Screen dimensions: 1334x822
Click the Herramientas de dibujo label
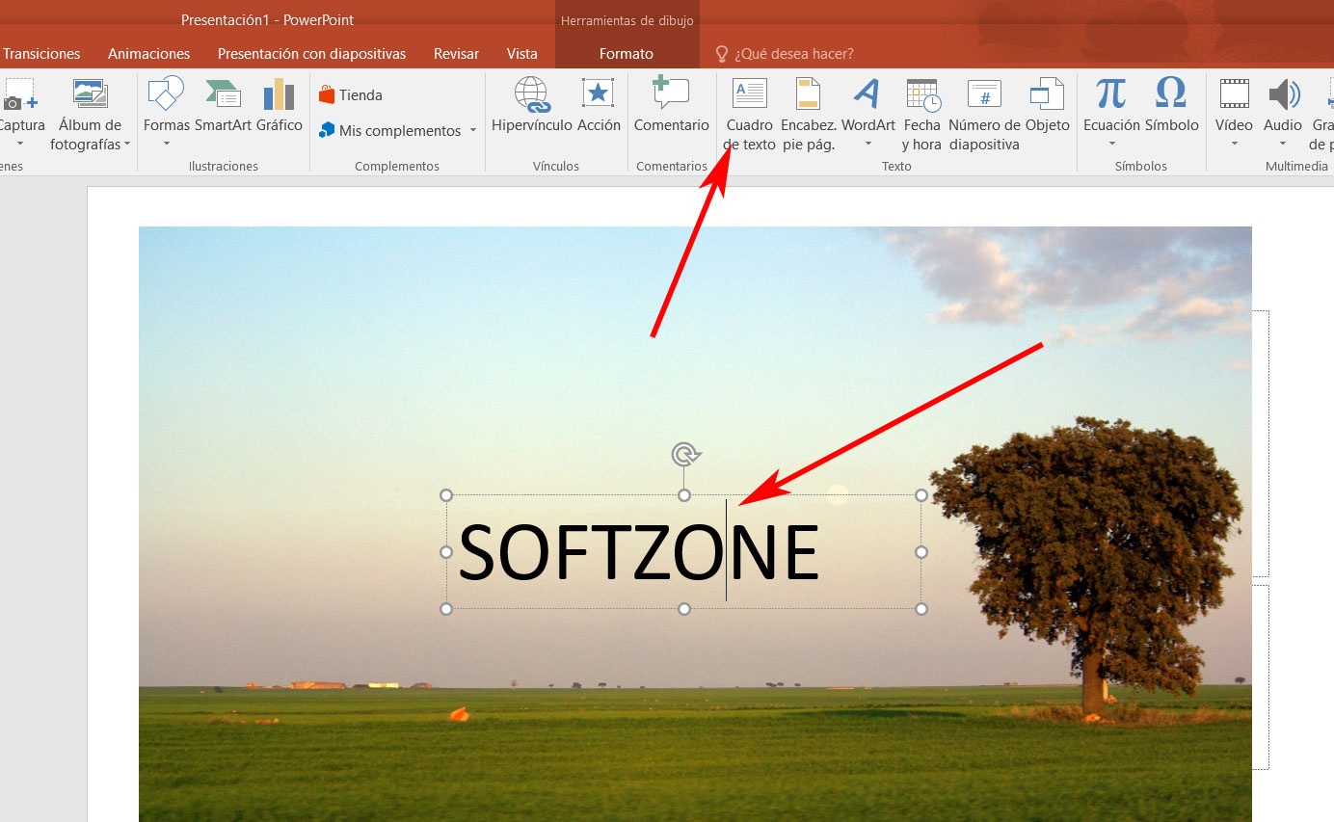627,21
